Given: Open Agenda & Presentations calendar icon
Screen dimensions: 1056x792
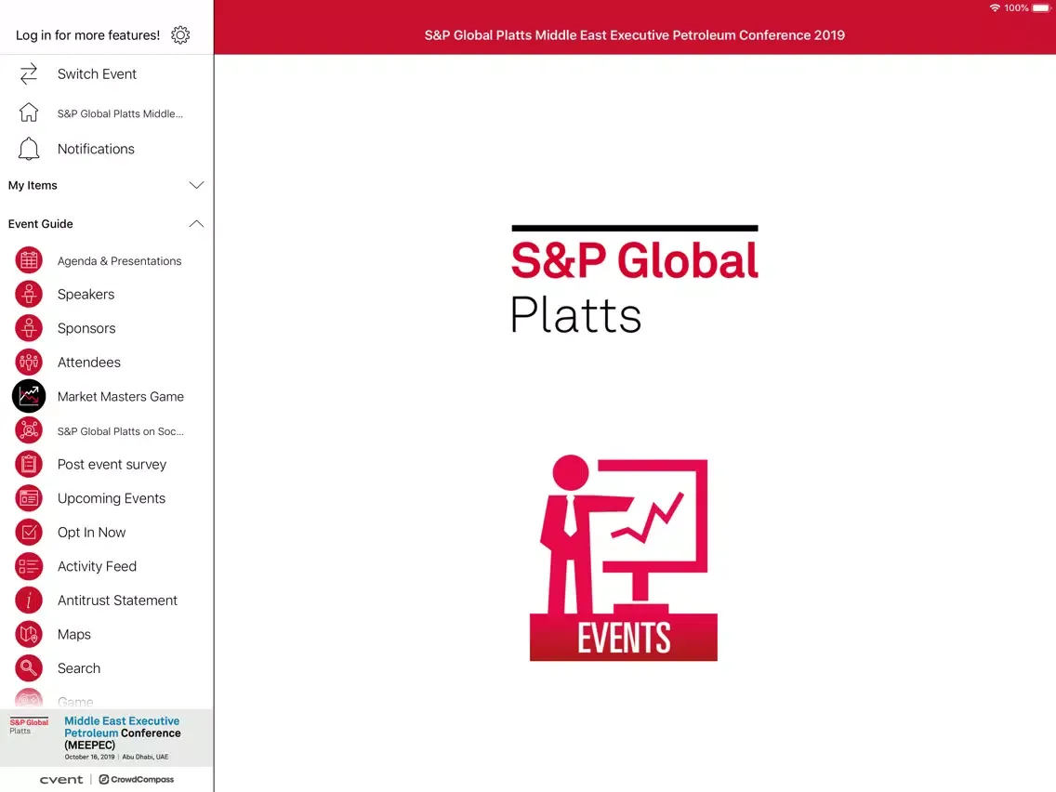Looking at the screenshot, I should point(29,261).
